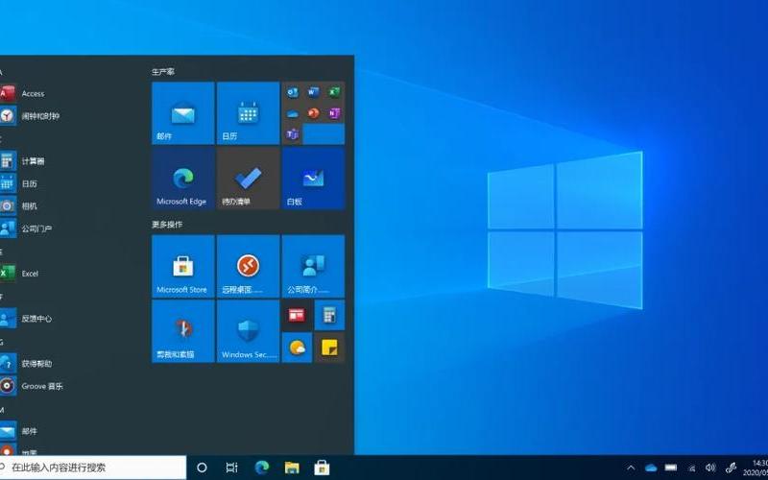Open the 邮件 live tile
Viewport: 768px width, 480px height.
[183, 113]
